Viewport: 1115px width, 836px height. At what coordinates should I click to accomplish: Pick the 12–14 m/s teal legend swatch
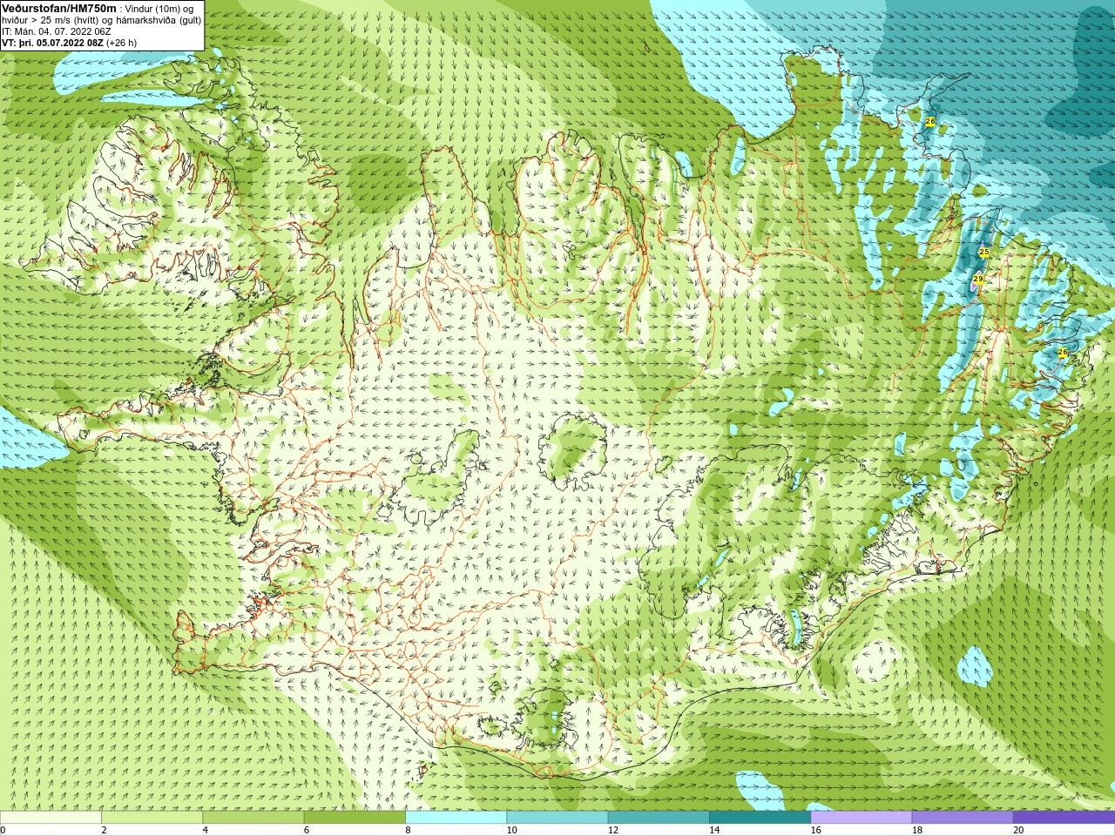tap(659, 818)
